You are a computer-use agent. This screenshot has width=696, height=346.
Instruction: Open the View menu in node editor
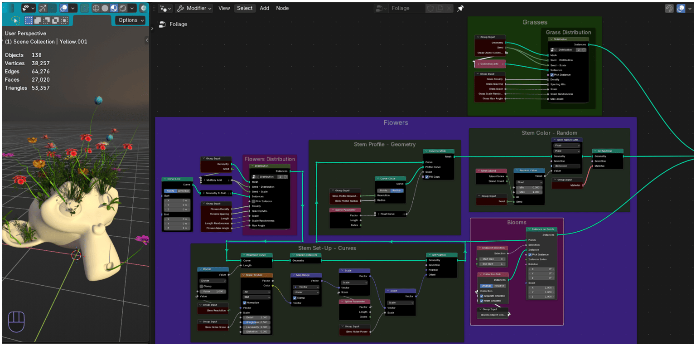[224, 8]
